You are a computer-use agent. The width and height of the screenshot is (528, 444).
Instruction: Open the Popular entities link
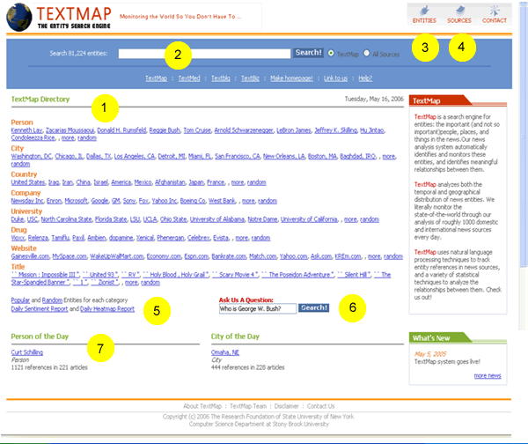tap(20, 300)
